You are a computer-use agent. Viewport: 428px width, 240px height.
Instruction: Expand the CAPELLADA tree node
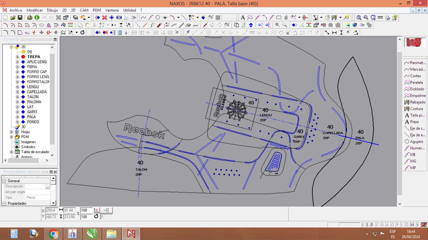17,92
